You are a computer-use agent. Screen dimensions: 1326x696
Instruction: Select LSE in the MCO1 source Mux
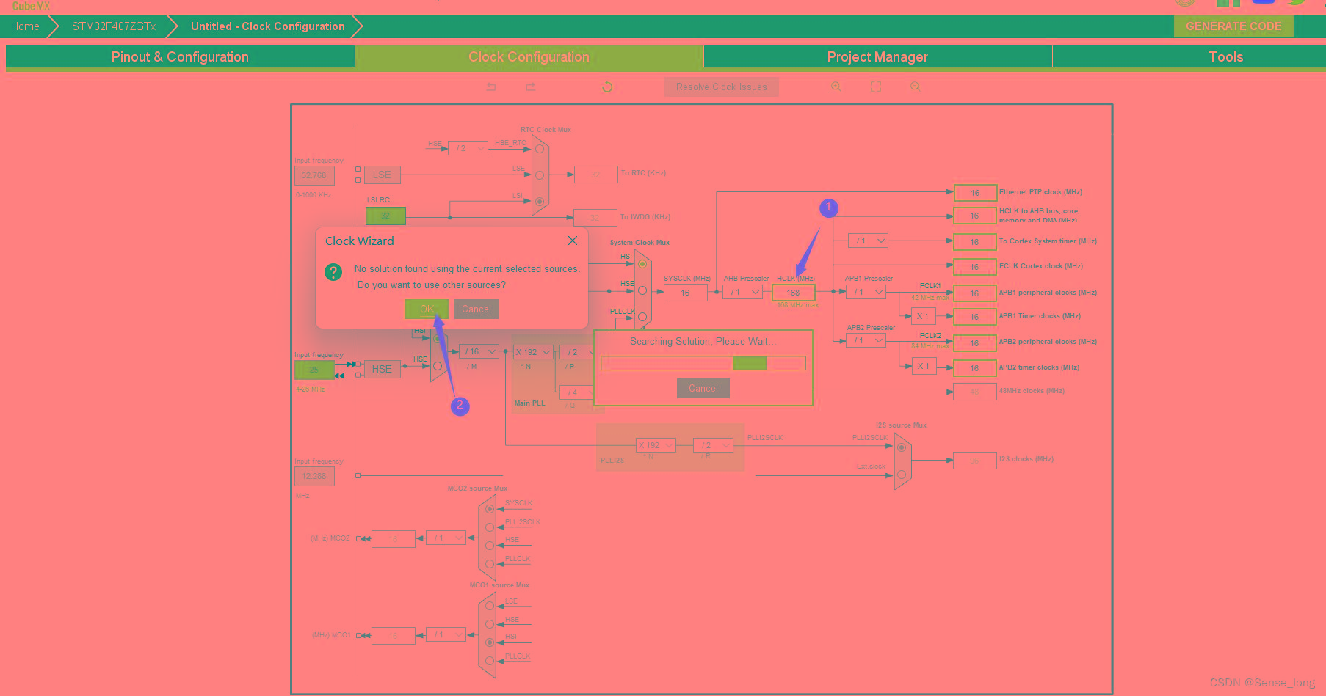pos(490,606)
